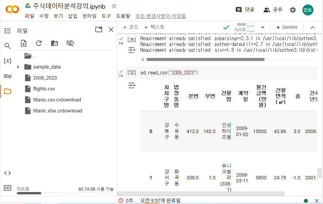Screen dimensions: 323x204
Task: Open the code snippets panel
Action: (x=8, y=173)
